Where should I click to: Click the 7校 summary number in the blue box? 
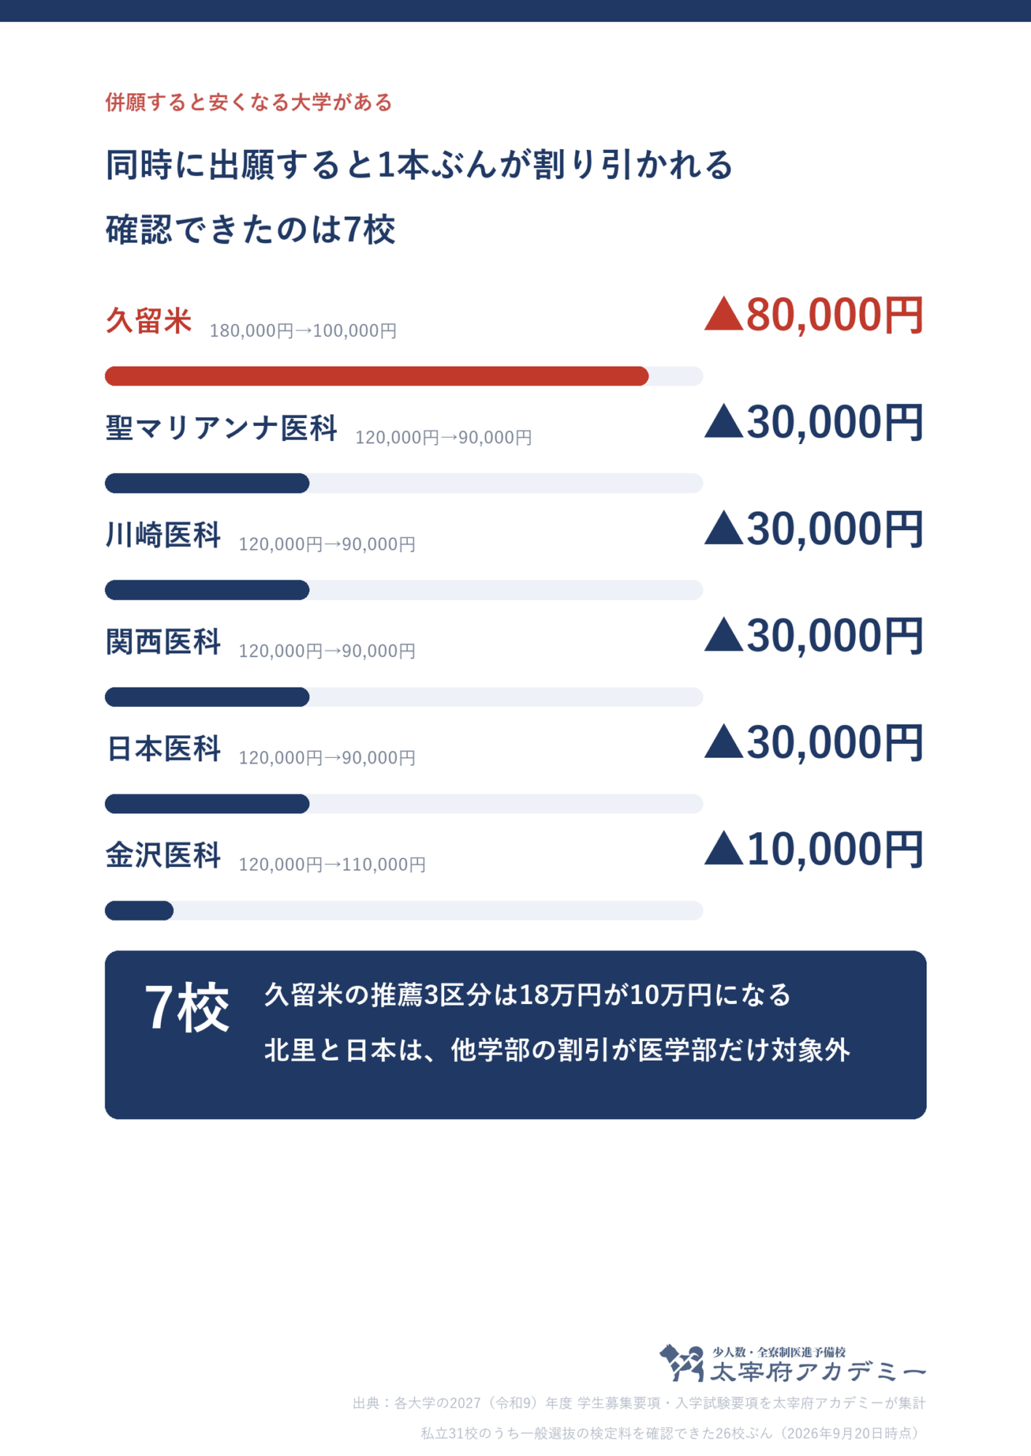tap(187, 1008)
